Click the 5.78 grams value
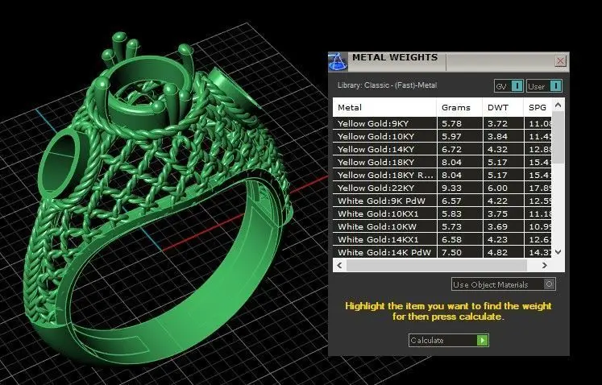Viewport: 602px width, 385px height. pos(451,123)
